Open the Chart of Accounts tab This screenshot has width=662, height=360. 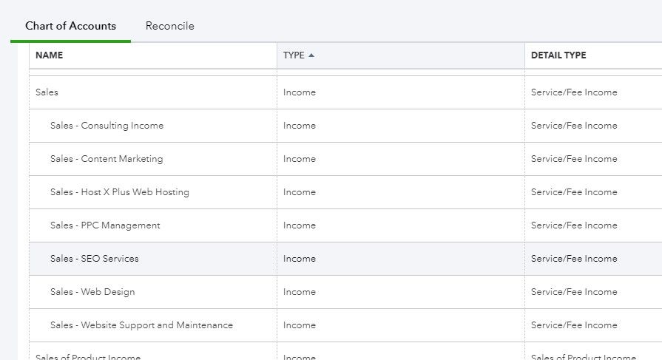pyautogui.click(x=70, y=26)
